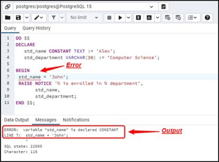Expand the filter options arrow
The height and width of the screenshot is (162, 219).
coord(62,18)
